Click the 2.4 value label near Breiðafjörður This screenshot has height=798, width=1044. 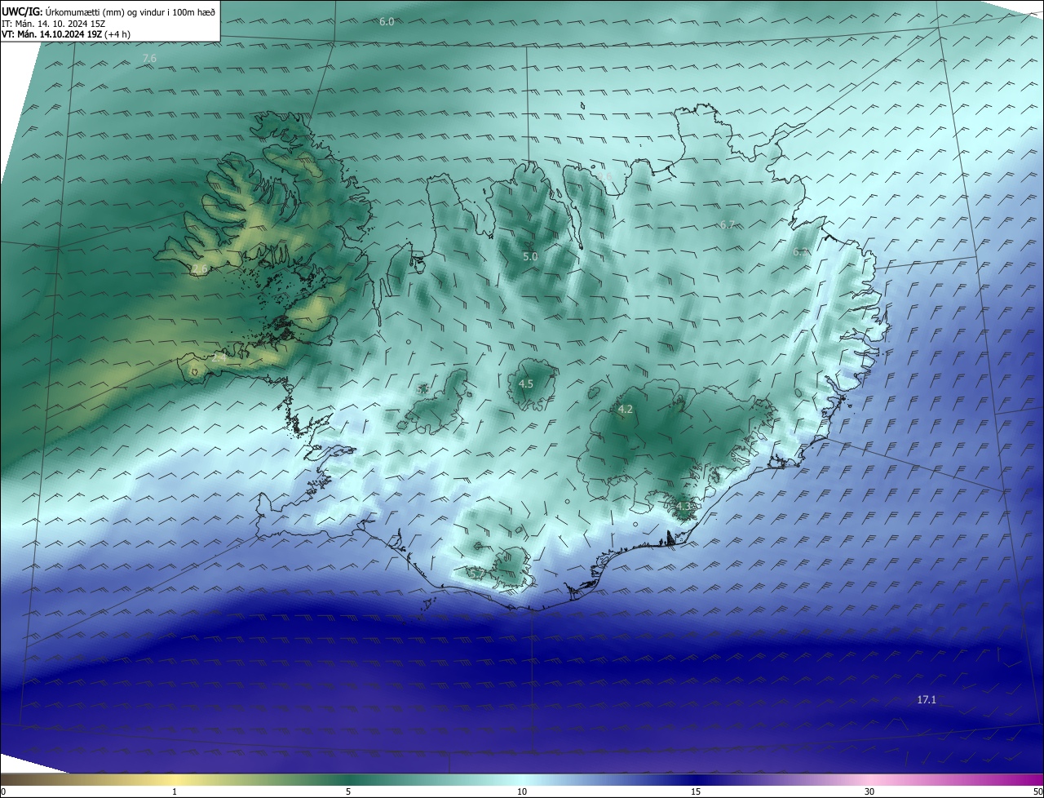click(219, 357)
